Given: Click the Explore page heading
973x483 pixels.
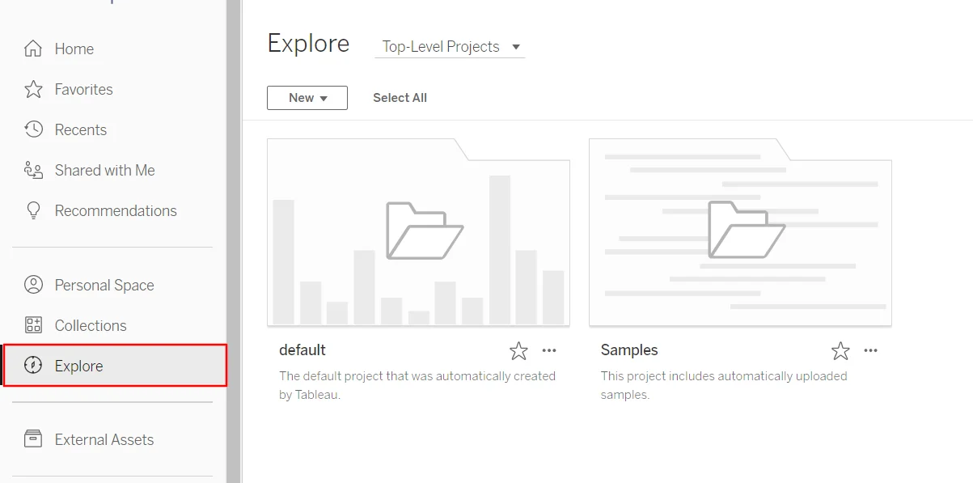Looking at the screenshot, I should (x=308, y=44).
